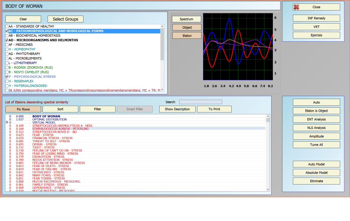Click the spectrum graph display
350x221 pixels.
point(238,46)
